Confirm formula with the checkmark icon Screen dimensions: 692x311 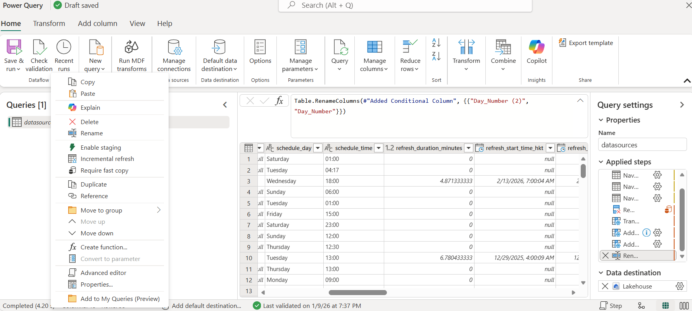pos(265,101)
